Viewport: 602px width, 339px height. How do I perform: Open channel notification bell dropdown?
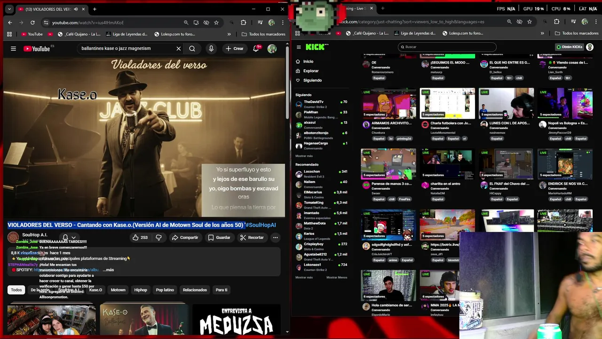(69, 237)
